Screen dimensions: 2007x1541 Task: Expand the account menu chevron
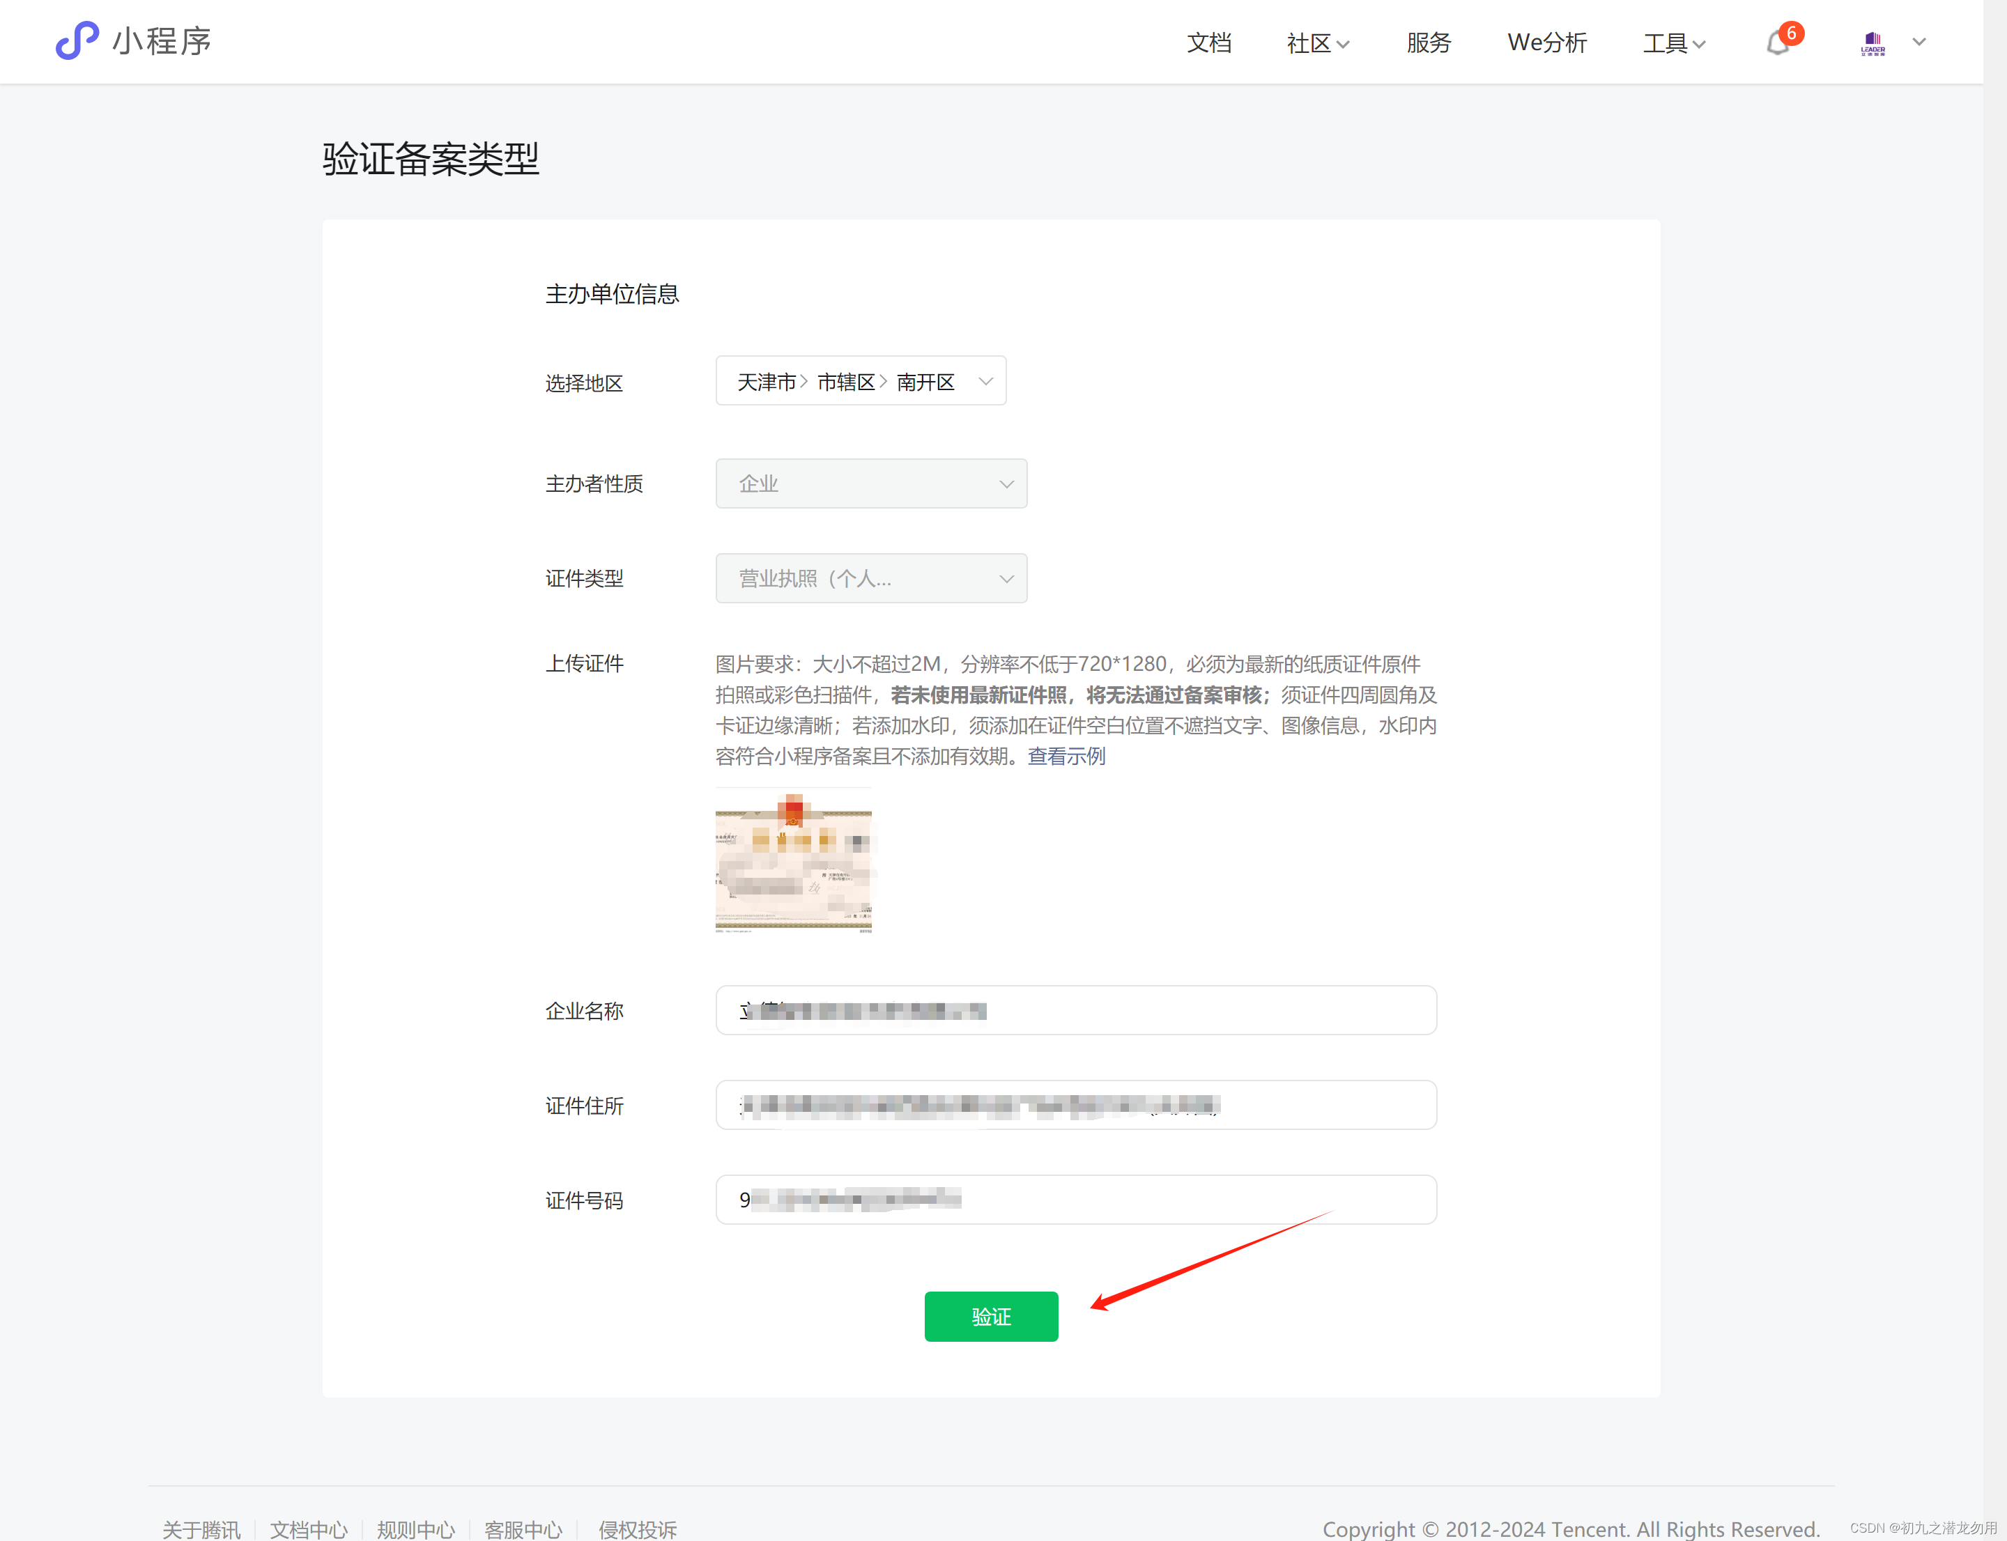[1919, 42]
